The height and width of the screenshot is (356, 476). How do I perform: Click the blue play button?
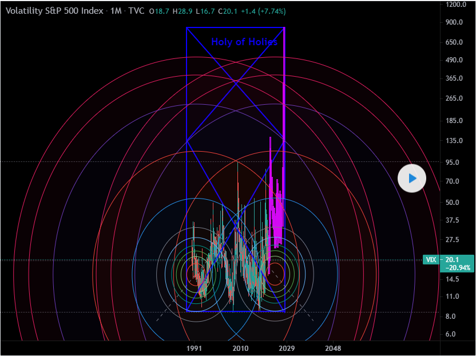(x=412, y=179)
